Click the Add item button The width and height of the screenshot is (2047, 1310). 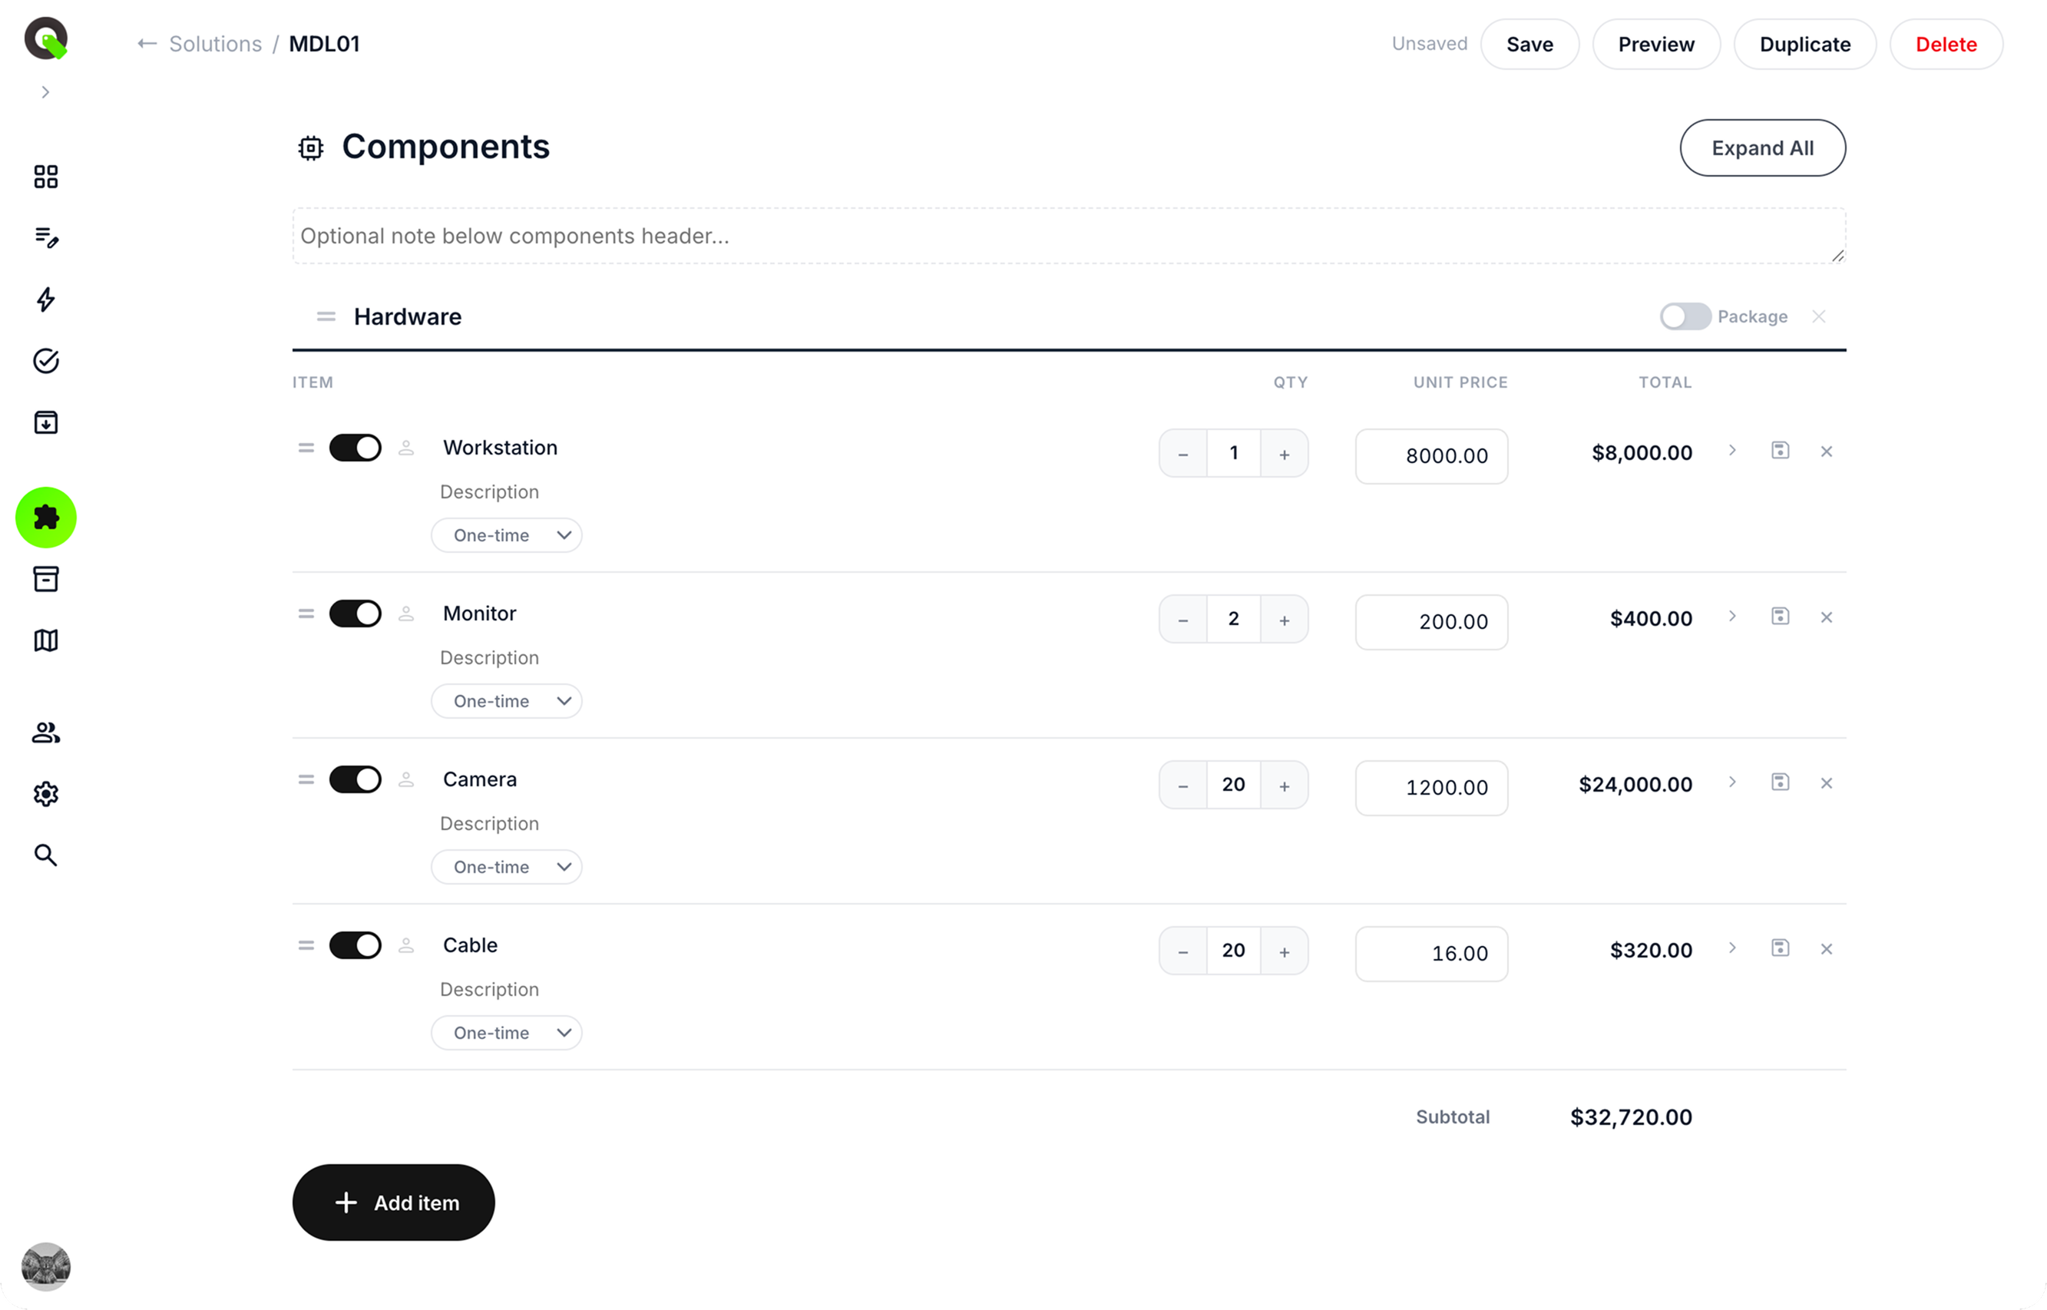[x=393, y=1202]
